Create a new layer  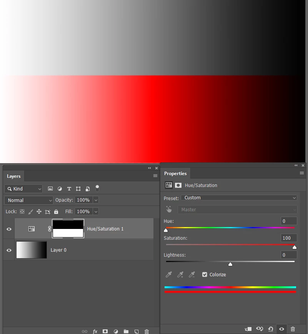[137, 331]
